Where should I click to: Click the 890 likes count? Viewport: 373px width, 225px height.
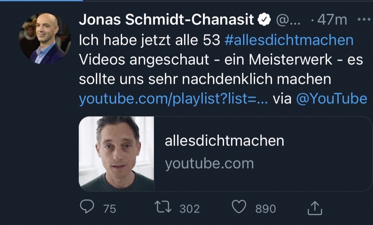(x=265, y=209)
